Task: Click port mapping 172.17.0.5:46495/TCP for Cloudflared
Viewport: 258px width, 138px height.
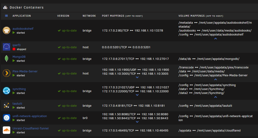Action: (135, 131)
